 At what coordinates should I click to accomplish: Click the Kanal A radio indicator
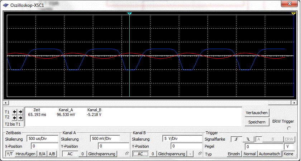coord(127,154)
